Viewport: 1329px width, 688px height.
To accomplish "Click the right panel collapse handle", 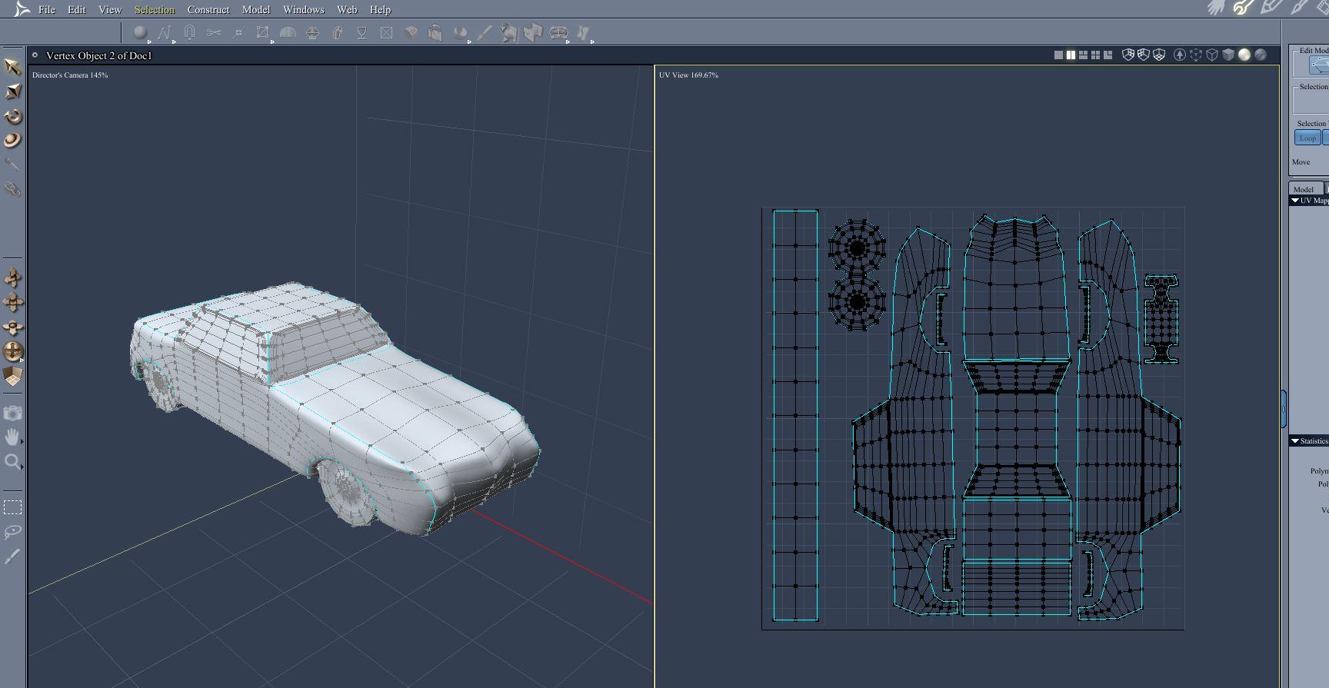I will [x=1284, y=410].
